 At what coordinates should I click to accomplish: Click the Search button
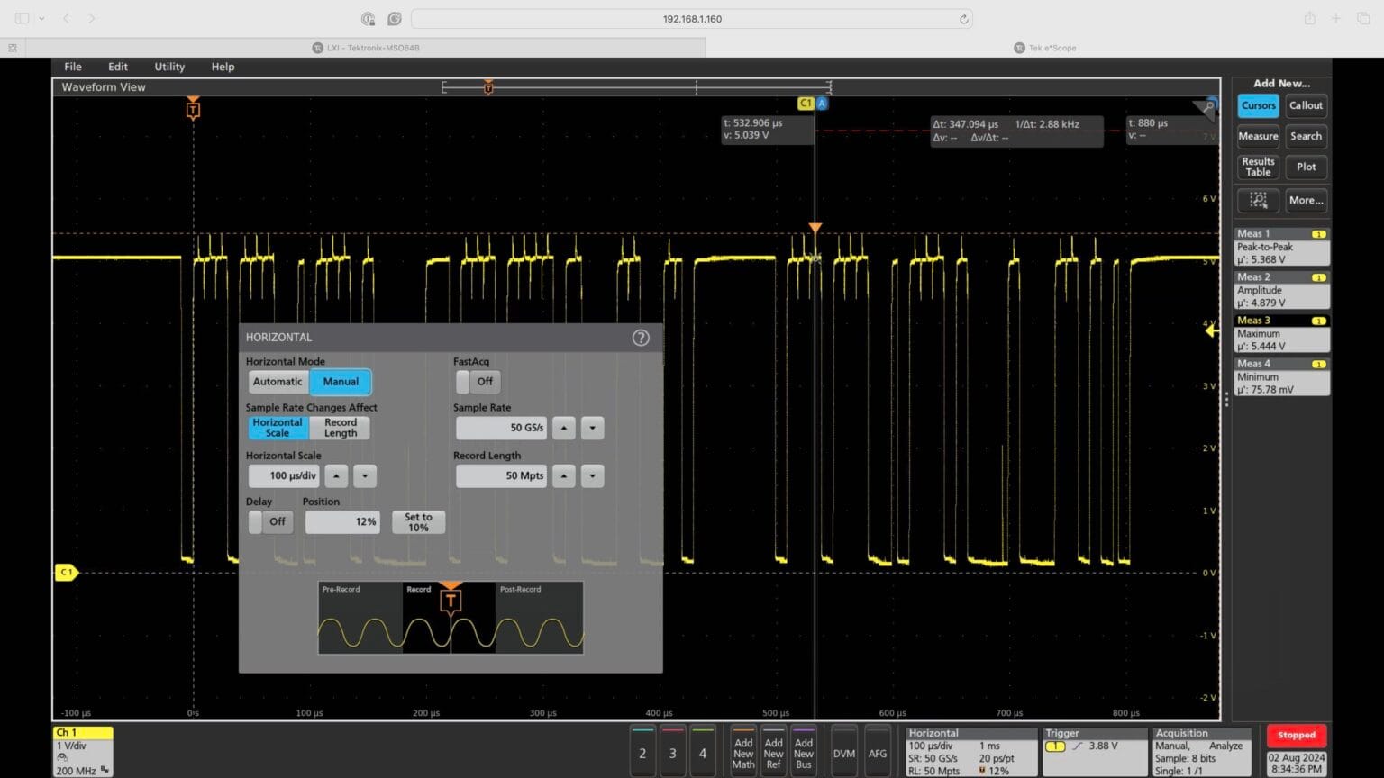1306,137
